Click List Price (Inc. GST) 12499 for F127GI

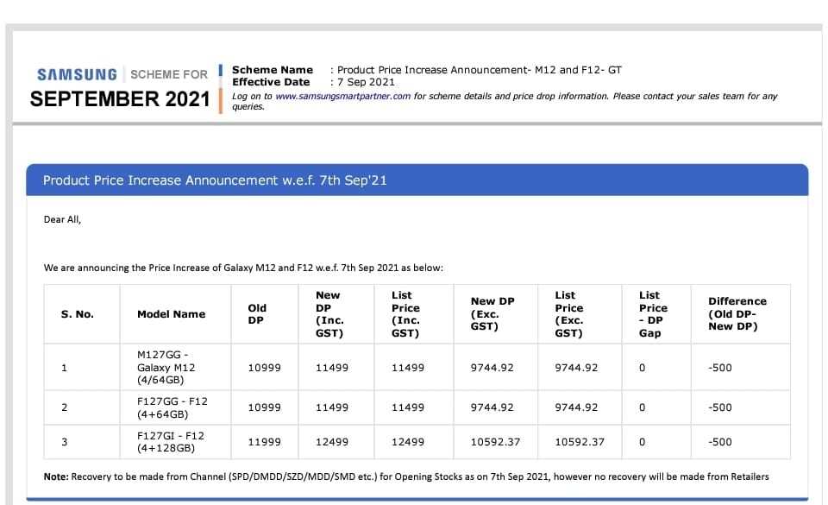[408, 442]
